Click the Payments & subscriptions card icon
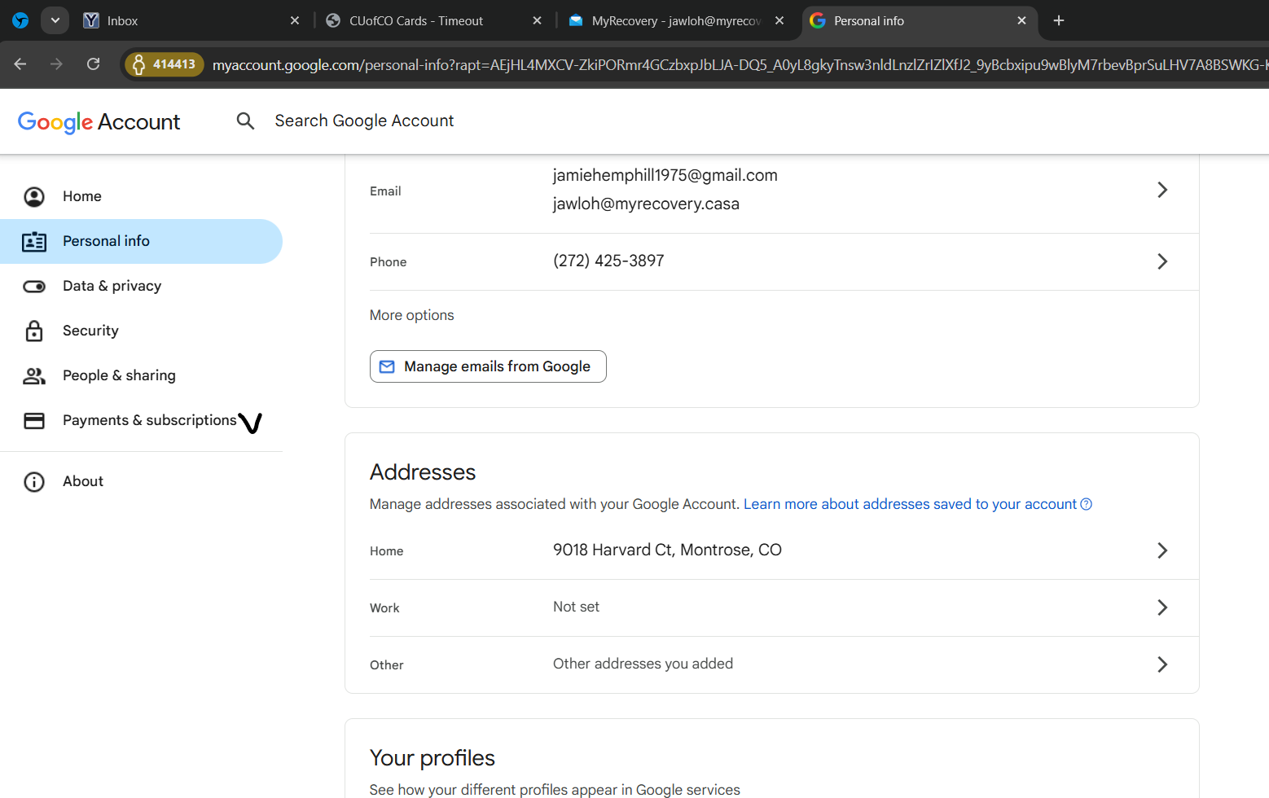This screenshot has width=1269, height=798. click(x=34, y=420)
